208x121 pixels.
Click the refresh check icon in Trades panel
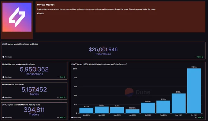65,97
